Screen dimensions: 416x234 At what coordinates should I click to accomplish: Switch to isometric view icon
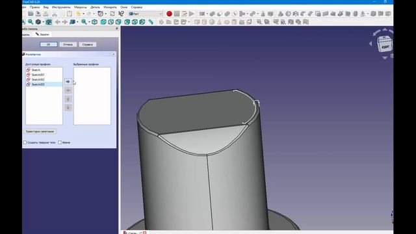pyautogui.click(x=95, y=22)
